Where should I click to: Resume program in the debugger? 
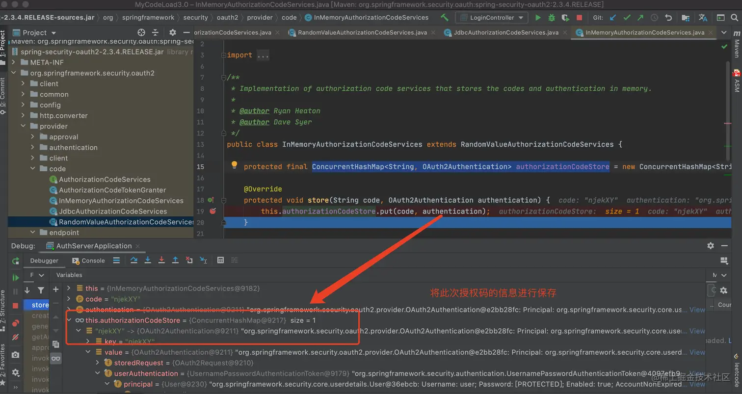tap(15, 278)
